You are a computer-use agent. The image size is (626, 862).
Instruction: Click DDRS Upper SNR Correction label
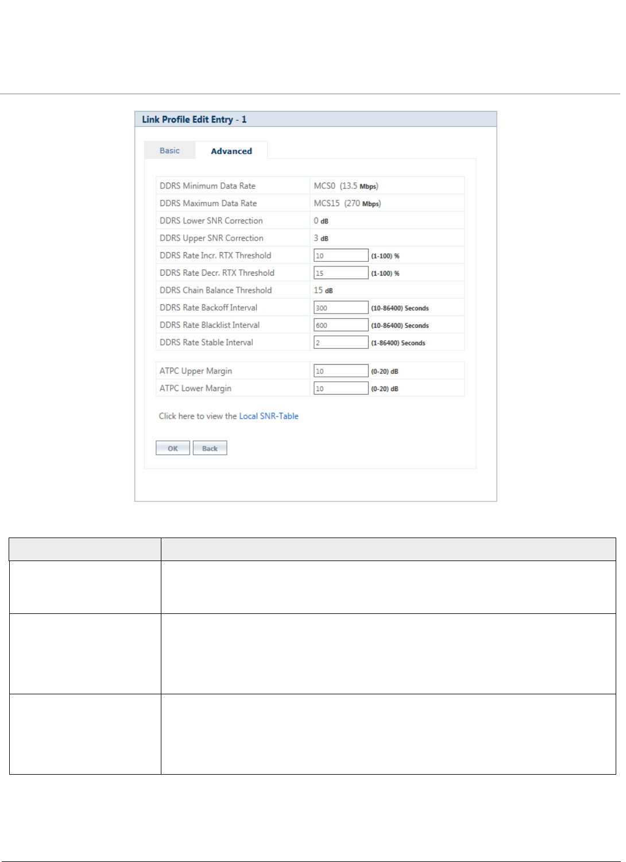(x=211, y=238)
